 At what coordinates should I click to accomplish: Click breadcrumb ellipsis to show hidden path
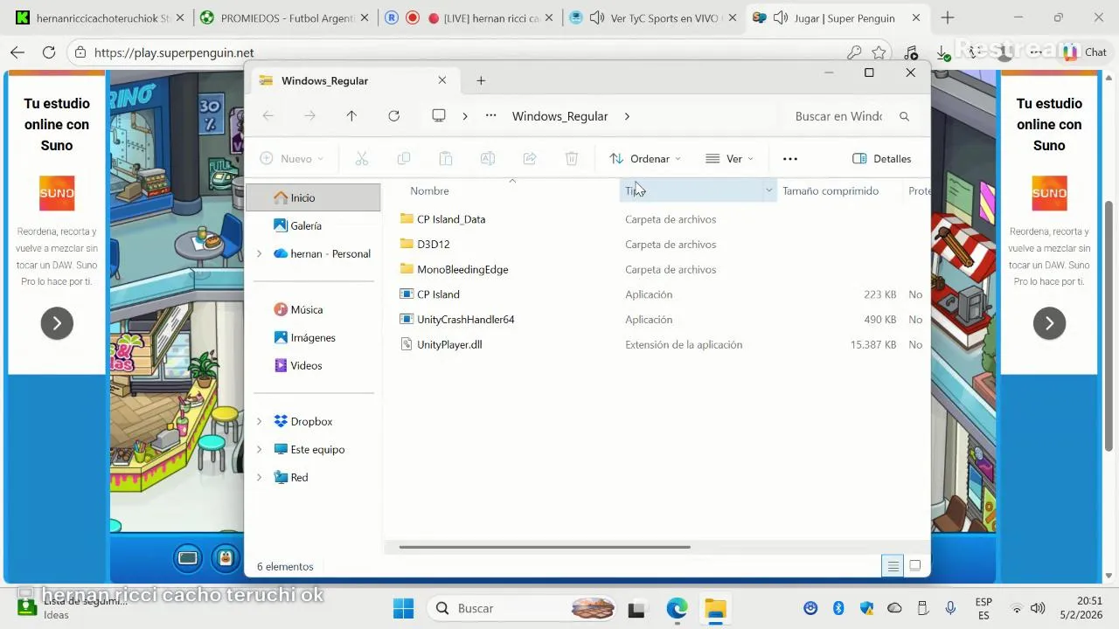(491, 116)
